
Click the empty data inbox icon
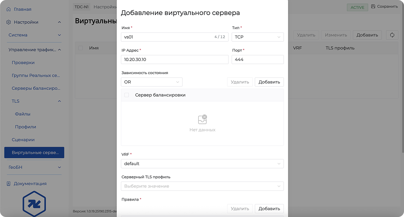[x=202, y=120]
